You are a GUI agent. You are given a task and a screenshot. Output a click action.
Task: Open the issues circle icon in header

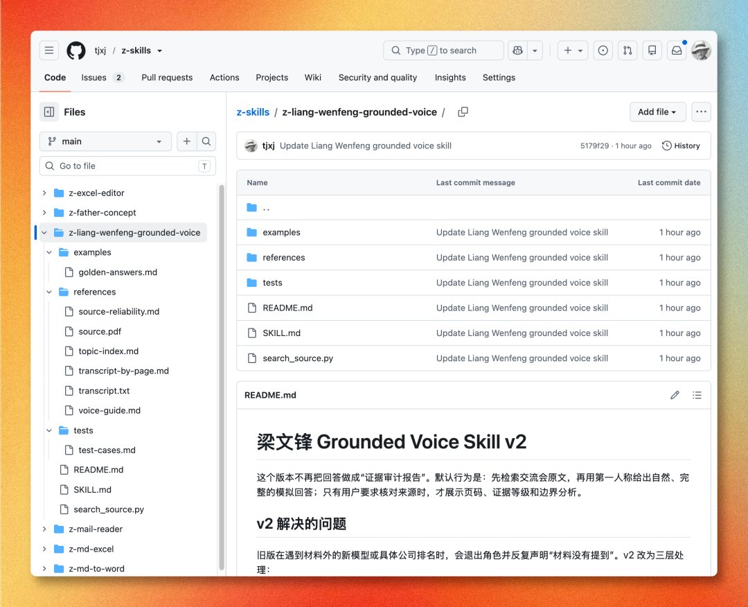click(x=603, y=51)
